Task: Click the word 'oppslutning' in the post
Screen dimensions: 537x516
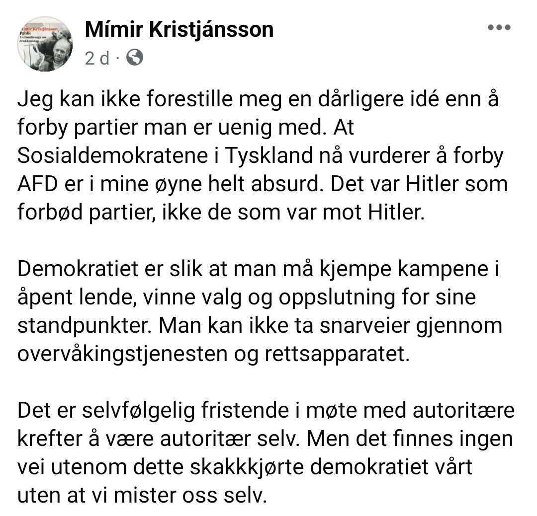Action: coord(337,297)
